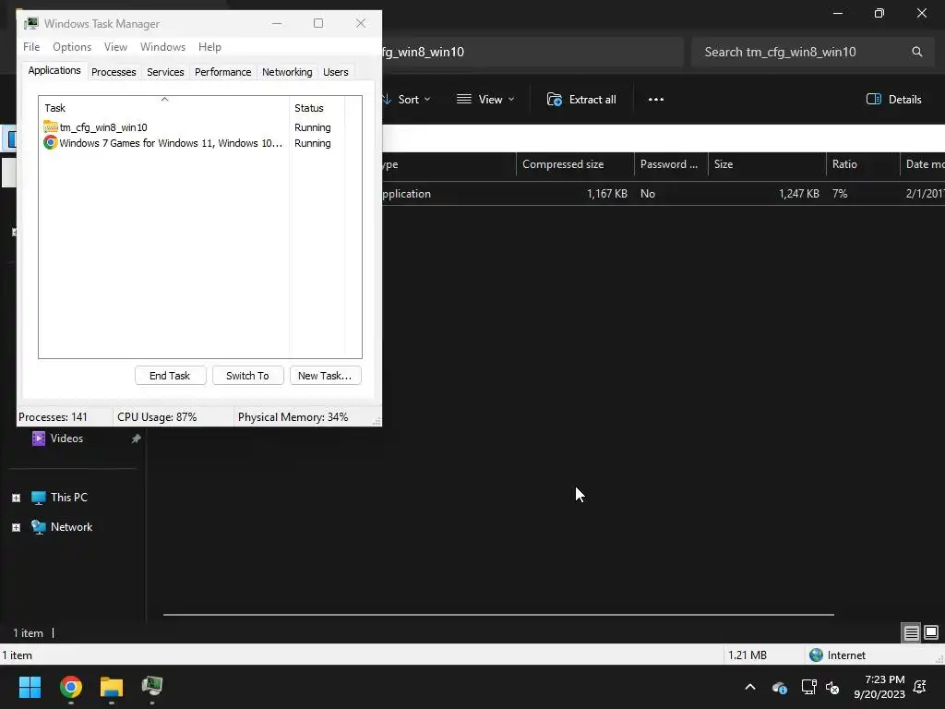Screen dimensions: 945x709
Task: Select the Applications tab
Action: (x=54, y=70)
